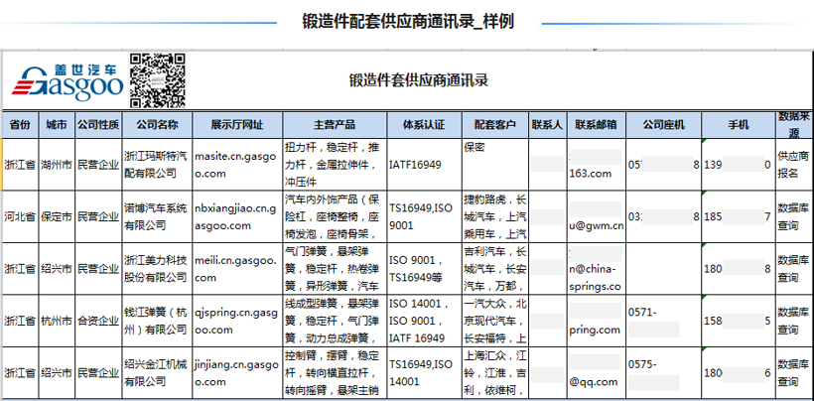Select the 公司性质 column header

pyautogui.click(x=98, y=125)
